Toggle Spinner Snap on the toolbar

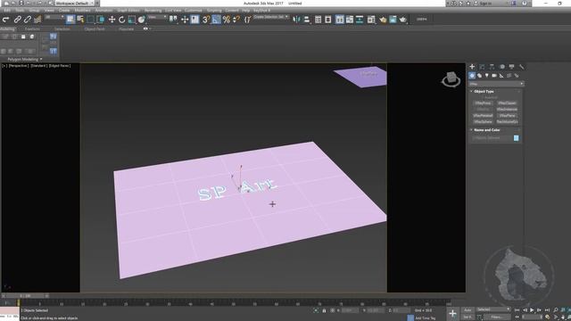[236, 20]
